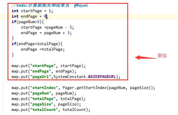Image resolution: width=178 pixels, height=115 pixels.
Task: Click the 'if(pageNum>5){' statement
Action: click(28, 22)
